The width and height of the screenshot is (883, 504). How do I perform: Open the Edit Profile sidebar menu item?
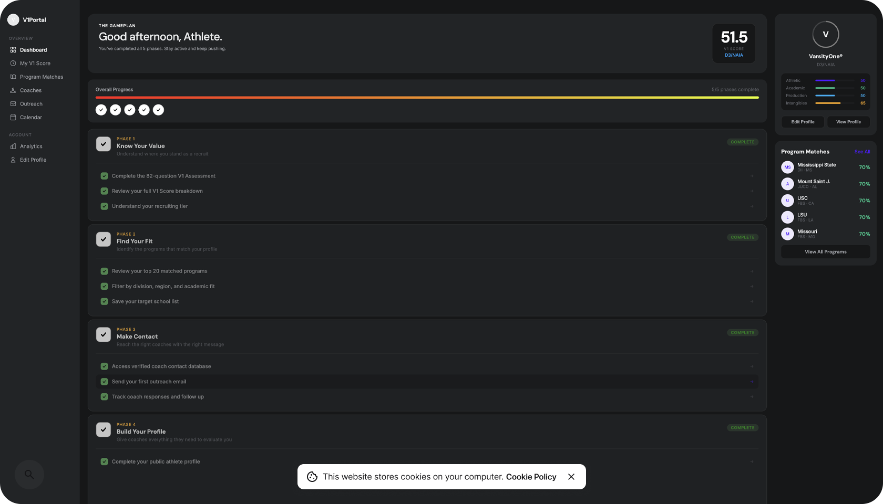(33, 160)
